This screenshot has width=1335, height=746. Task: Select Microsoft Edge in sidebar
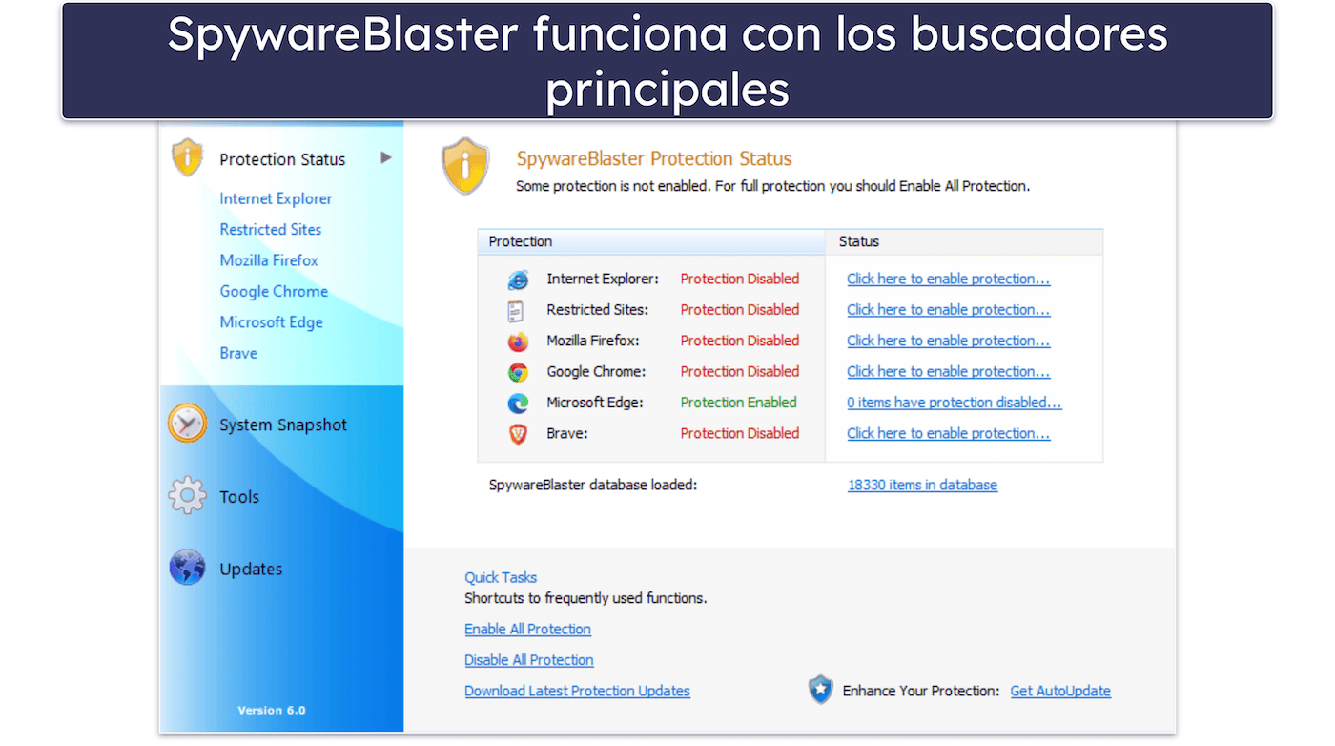tap(271, 321)
